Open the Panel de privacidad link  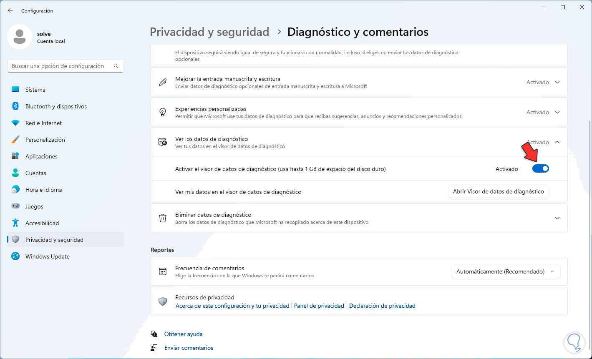click(x=319, y=306)
